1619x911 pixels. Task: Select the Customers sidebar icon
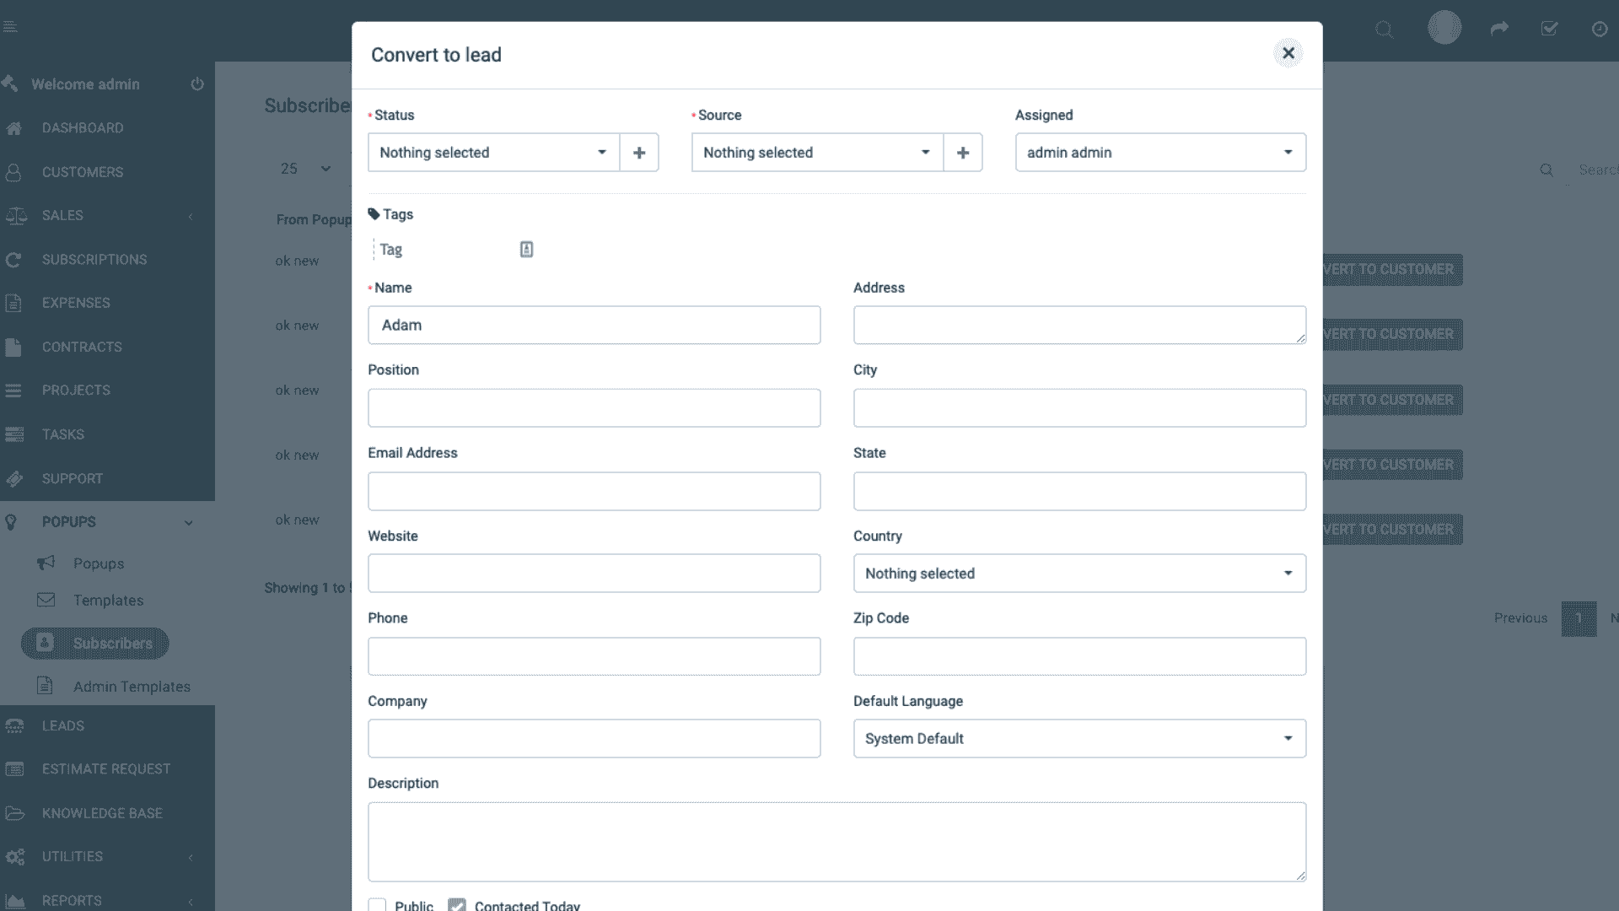pyautogui.click(x=13, y=172)
